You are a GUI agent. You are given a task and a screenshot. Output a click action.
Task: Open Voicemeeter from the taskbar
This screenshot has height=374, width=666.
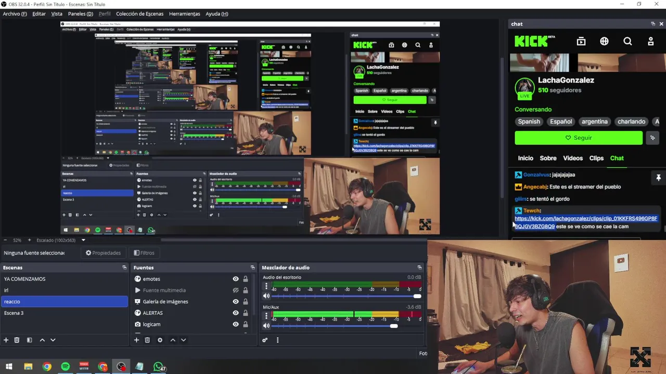click(x=84, y=367)
